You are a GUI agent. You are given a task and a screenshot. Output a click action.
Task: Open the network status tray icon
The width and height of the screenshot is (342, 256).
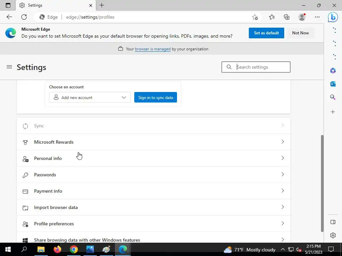pyautogui.click(x=291, y=249)
